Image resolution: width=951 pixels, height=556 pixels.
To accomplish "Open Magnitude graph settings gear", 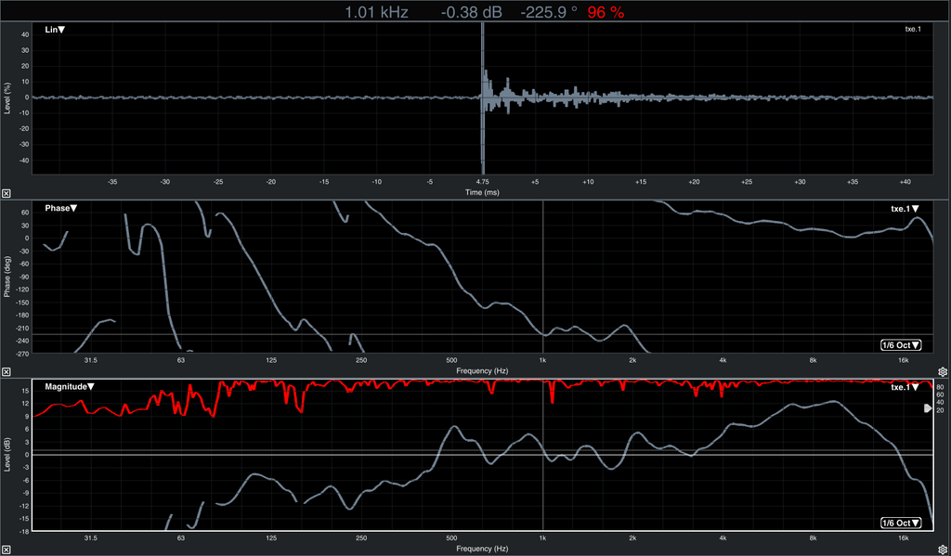I will point(942,550).
